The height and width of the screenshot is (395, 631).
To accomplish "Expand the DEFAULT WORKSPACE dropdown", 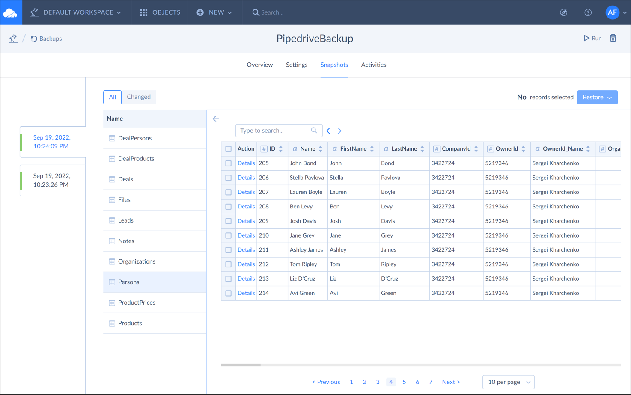I will [x=76, y=12].
